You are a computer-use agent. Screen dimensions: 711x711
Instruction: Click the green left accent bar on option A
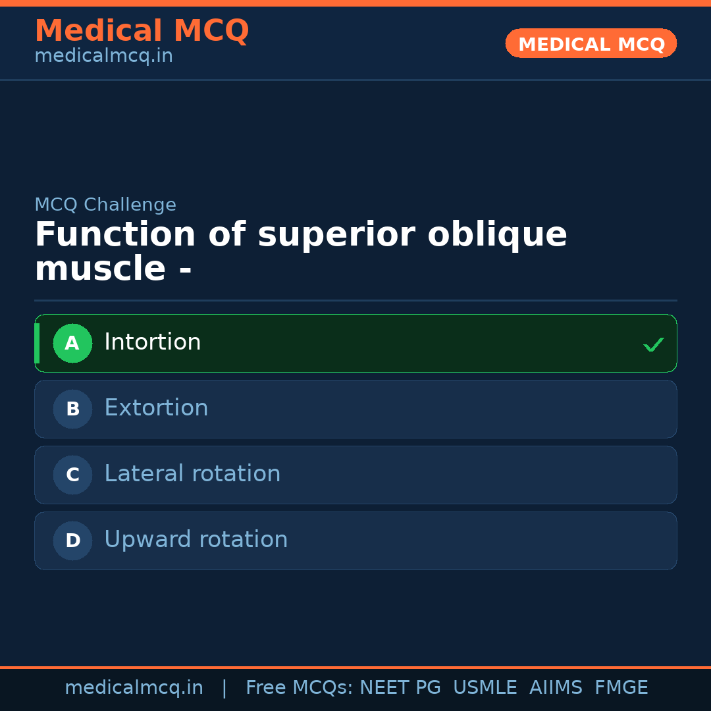[x=38, y=343]
